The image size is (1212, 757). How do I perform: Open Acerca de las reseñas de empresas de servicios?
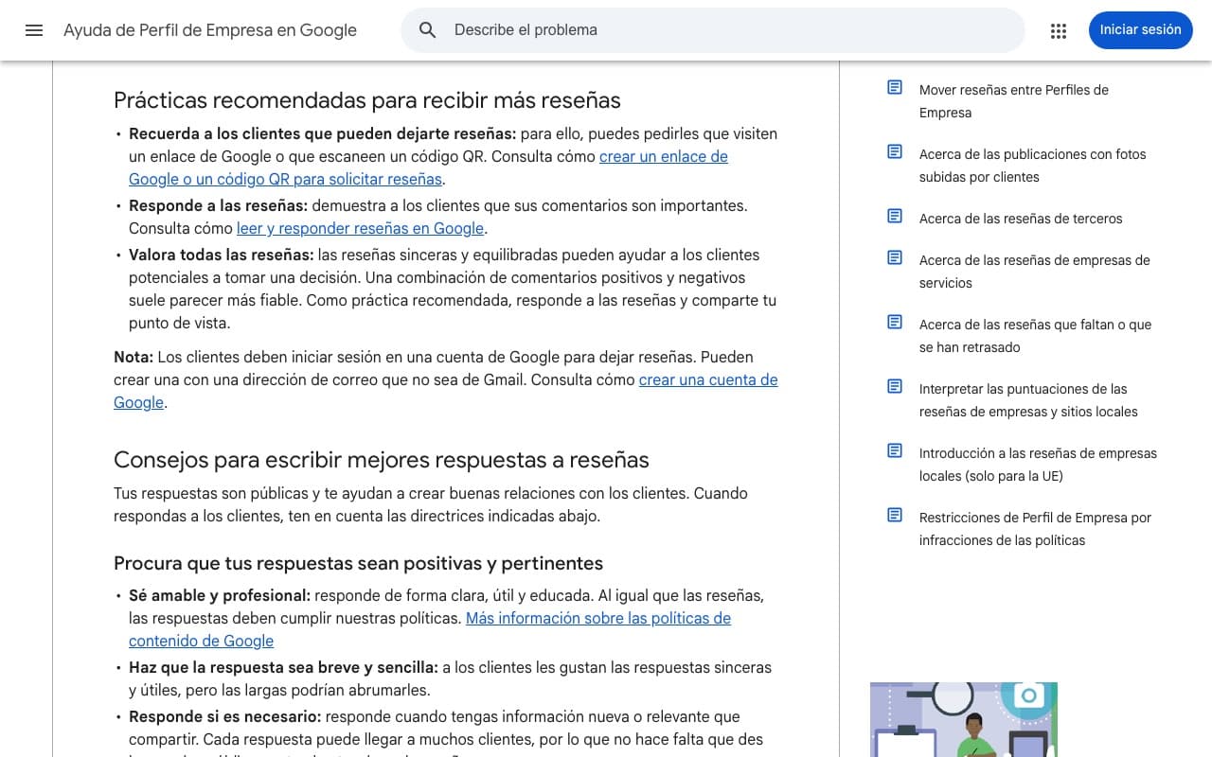tap(1034, 272)
